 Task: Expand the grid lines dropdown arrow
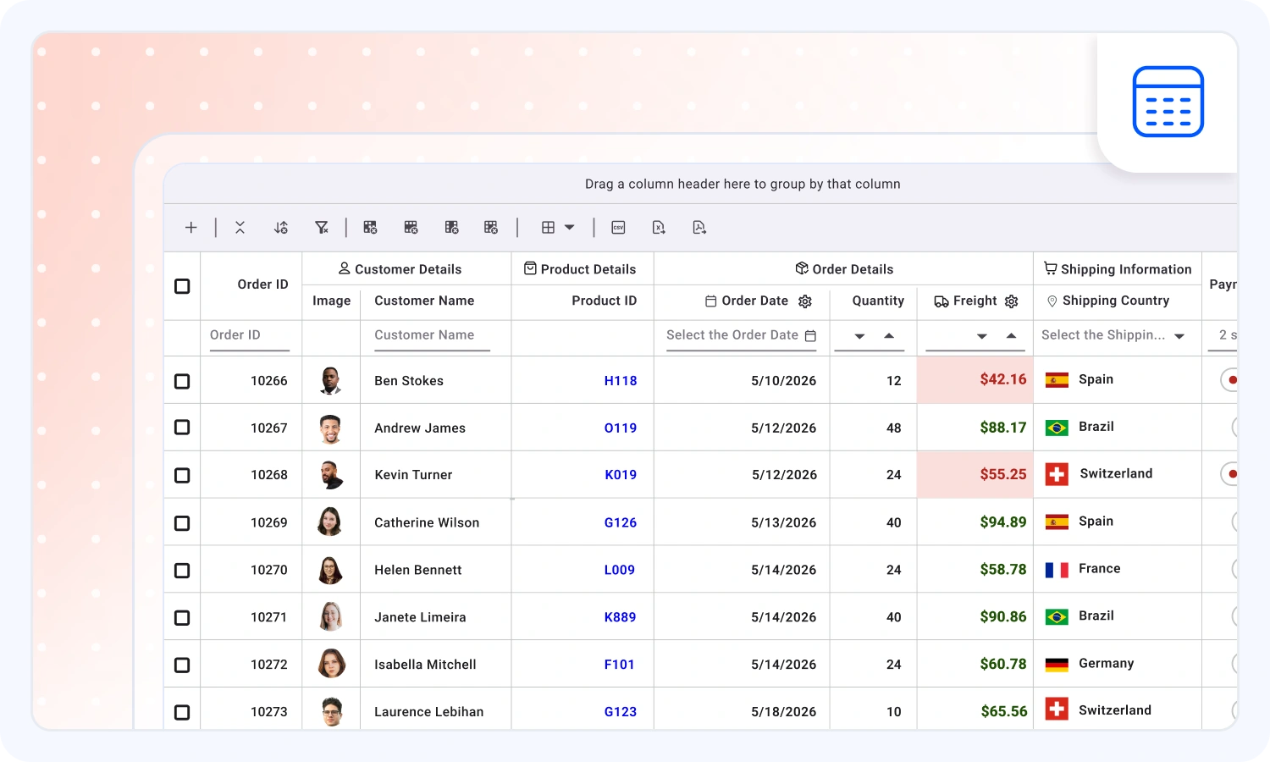click(570, 228)
